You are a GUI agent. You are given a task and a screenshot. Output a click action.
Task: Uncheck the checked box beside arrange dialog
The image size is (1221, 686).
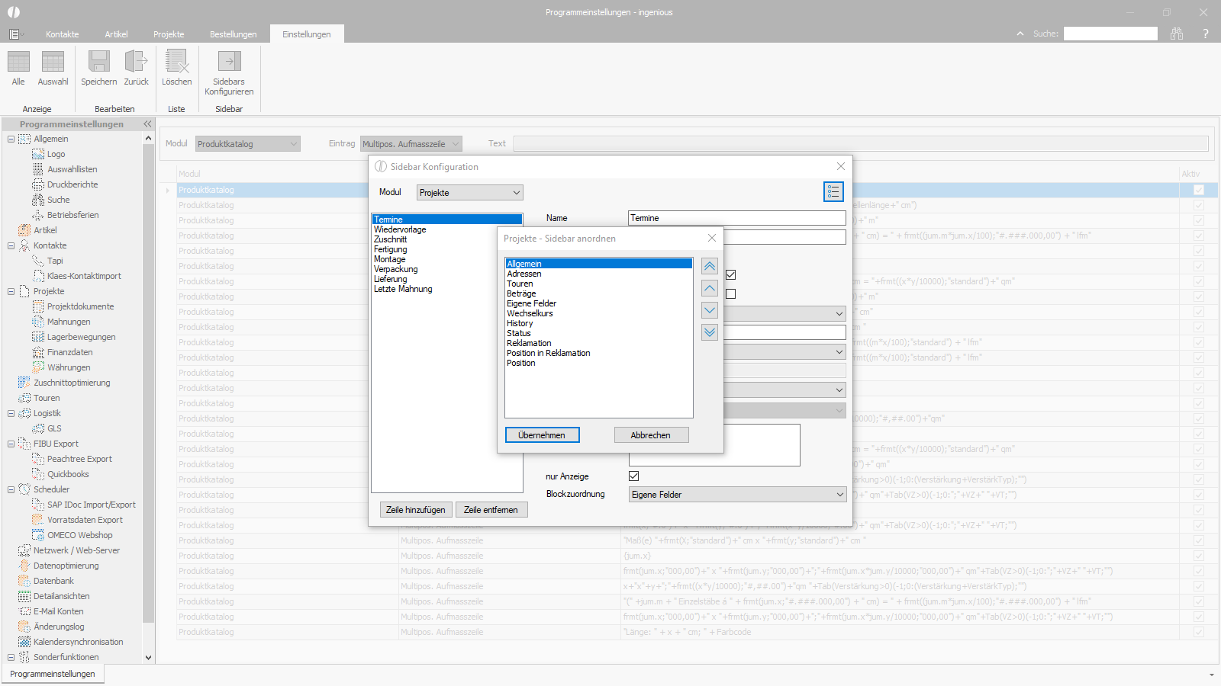(x=730, y=274)
